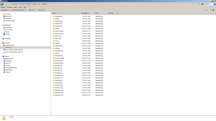Select Computer in the navigation pane
This screenshot has width=216, height=121.
7,43
